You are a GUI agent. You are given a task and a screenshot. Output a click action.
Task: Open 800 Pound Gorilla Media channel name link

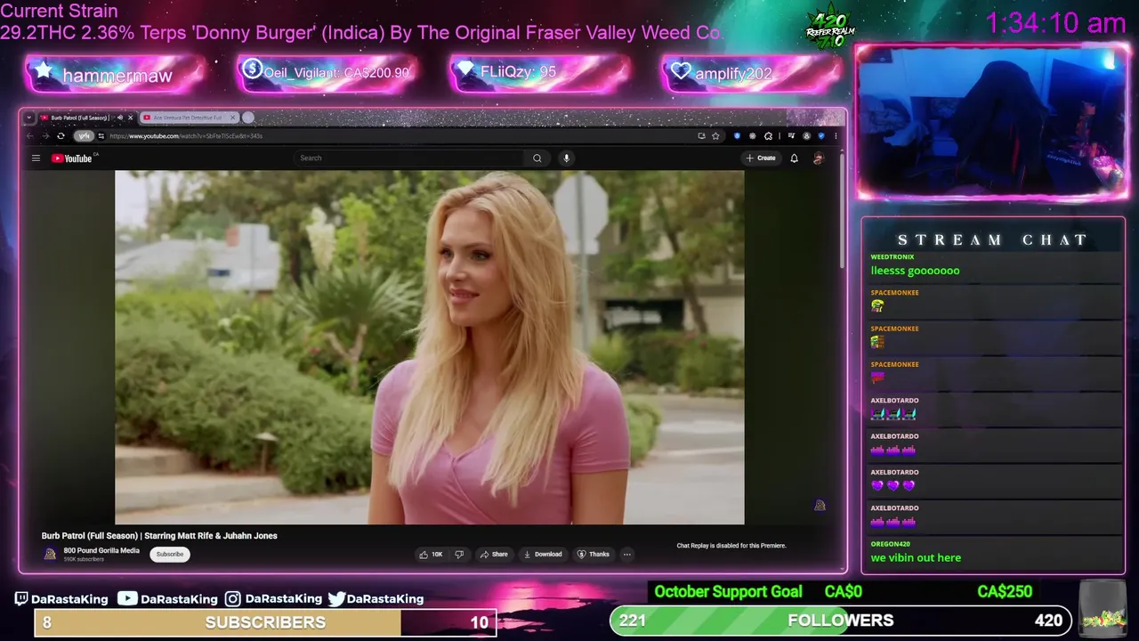coord(101,550)
